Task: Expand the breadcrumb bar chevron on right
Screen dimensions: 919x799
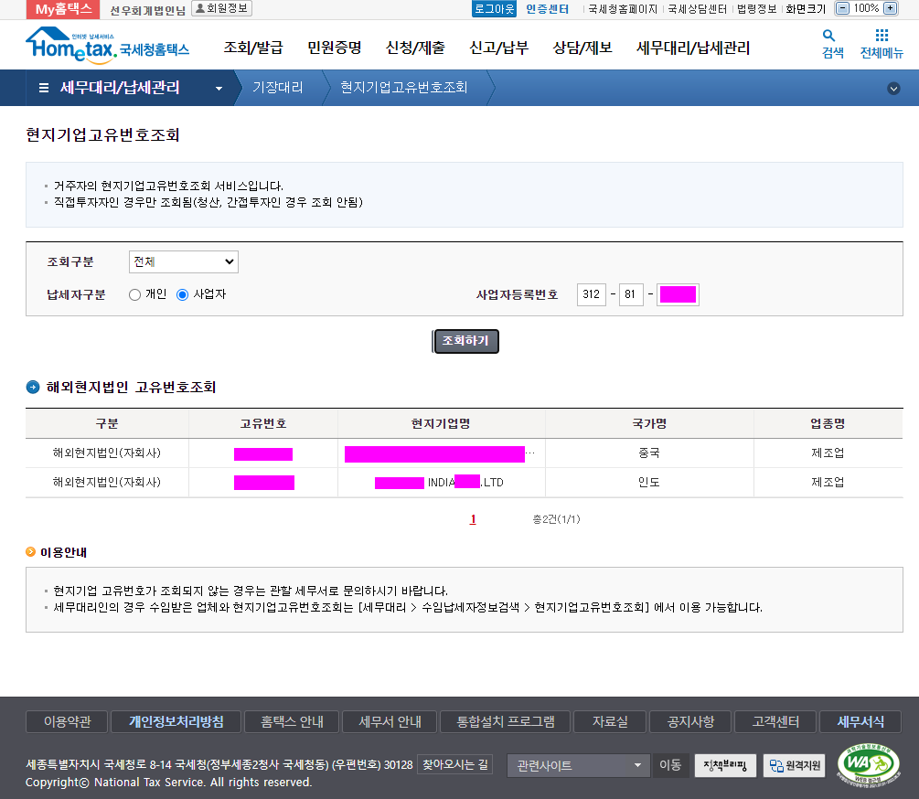Action: tap(893, 89)
